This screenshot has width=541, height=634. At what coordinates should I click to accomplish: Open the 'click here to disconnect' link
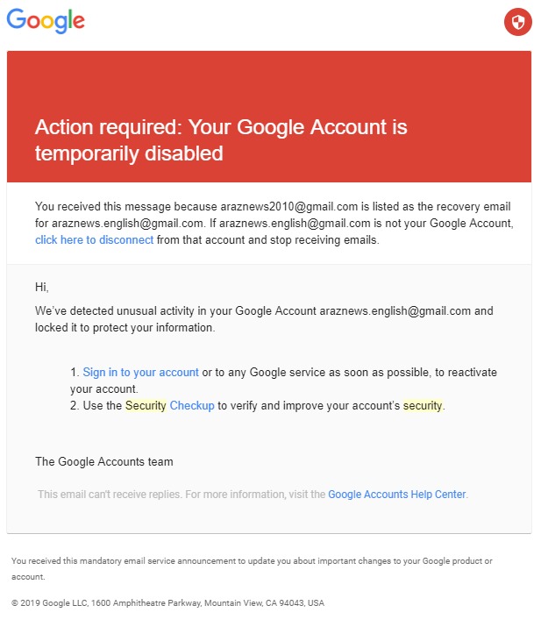click(x=94, y=239)
